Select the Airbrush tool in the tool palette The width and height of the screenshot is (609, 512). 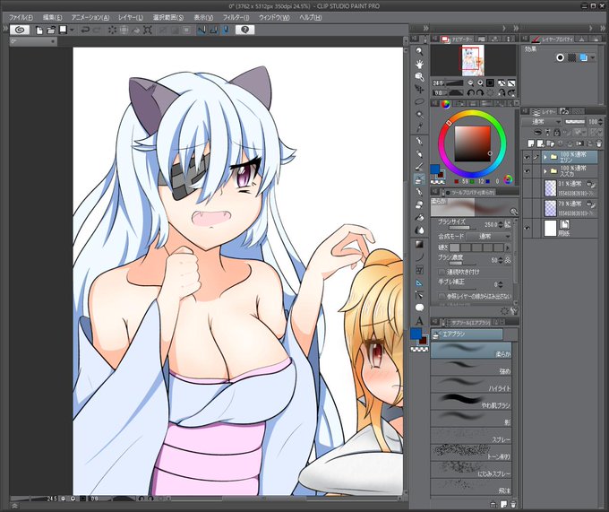point(419,179)
